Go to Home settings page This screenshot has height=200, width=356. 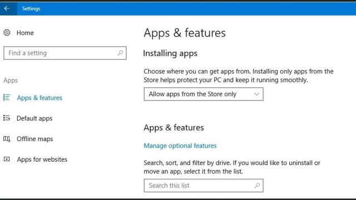(25, 33)
